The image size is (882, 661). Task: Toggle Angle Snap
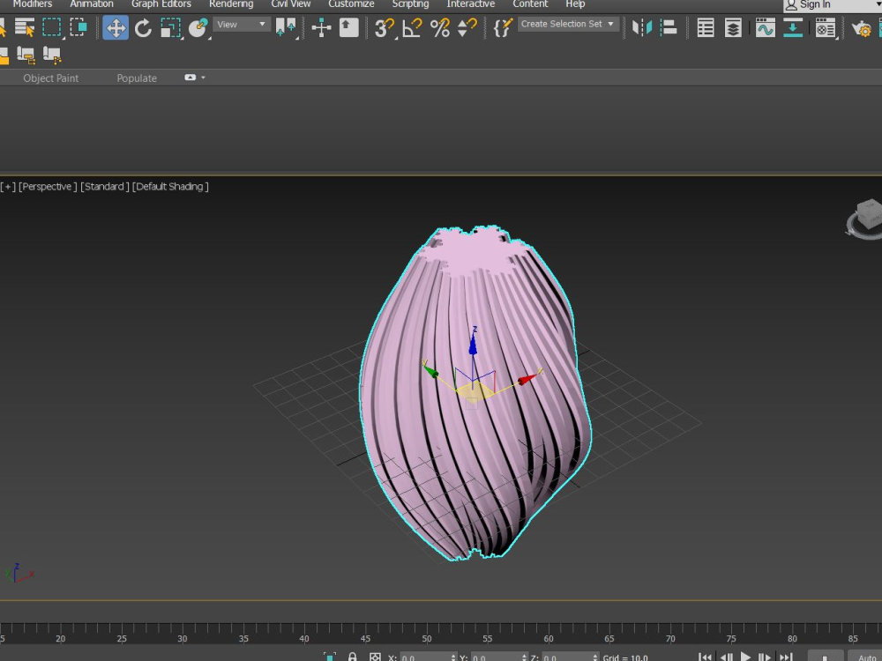click(x=412, y=27)
